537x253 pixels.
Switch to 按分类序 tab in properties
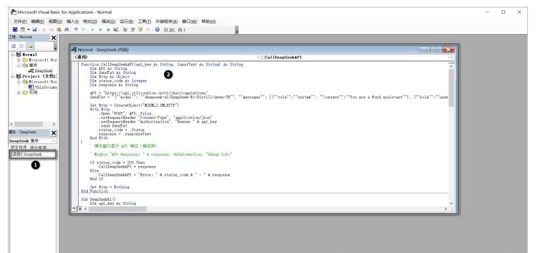coord(38,147)
